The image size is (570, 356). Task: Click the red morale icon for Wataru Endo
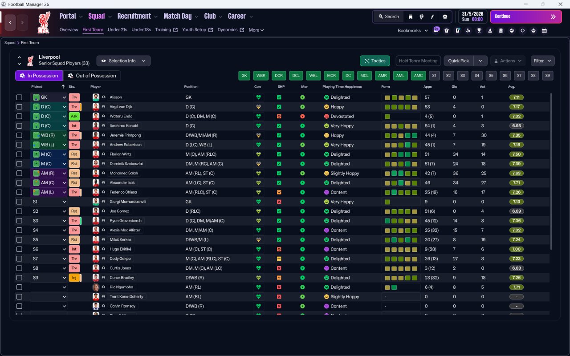click(x=302, y=116)
